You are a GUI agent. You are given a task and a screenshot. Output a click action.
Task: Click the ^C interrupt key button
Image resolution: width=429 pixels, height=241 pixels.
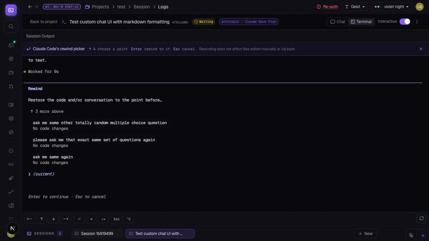[129, 219]
